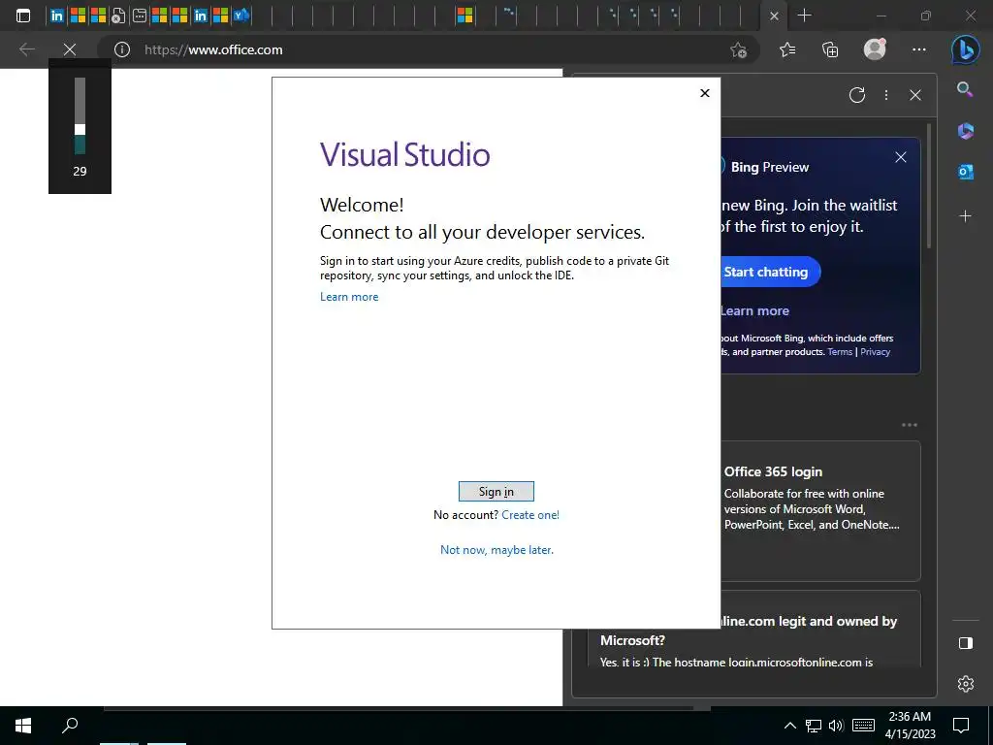Open the notification center
Screen dimensions: 993x745
coord(961,726)
